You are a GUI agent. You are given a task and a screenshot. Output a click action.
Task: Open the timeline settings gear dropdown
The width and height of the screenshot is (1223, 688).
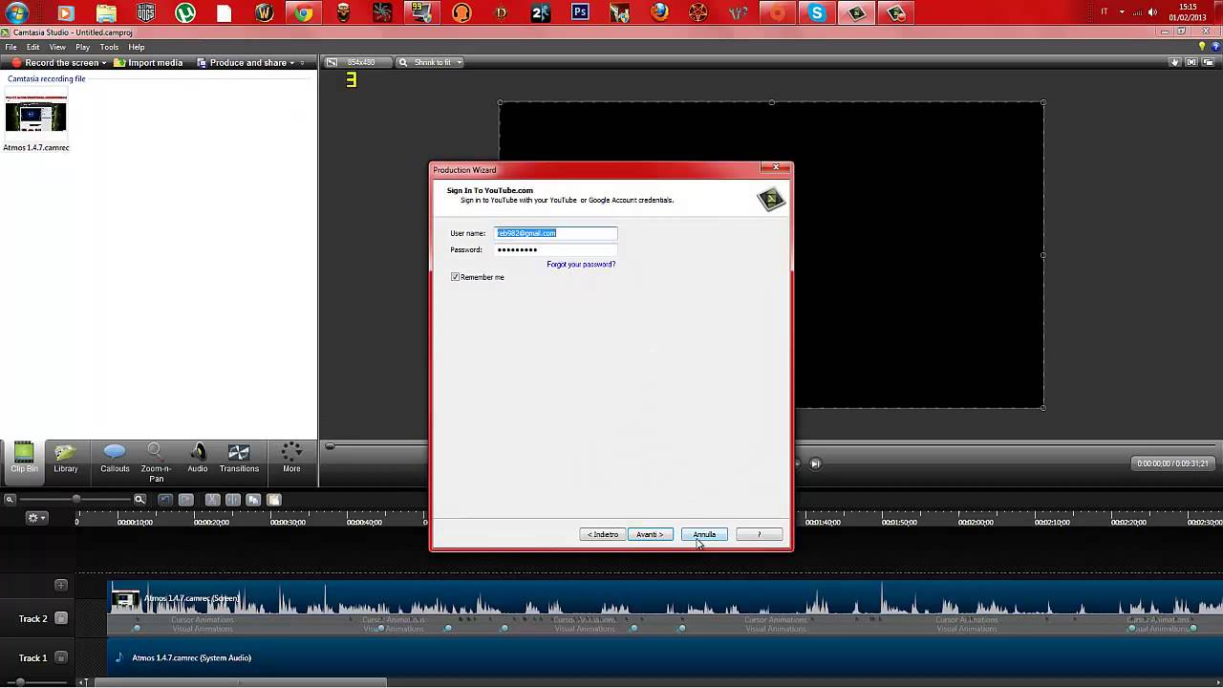37,518
